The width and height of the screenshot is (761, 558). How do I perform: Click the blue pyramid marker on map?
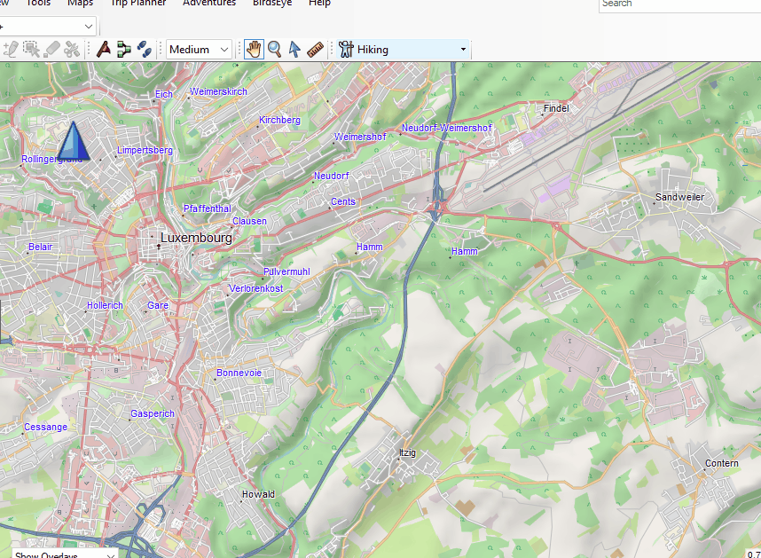click(x=73, y=142)
